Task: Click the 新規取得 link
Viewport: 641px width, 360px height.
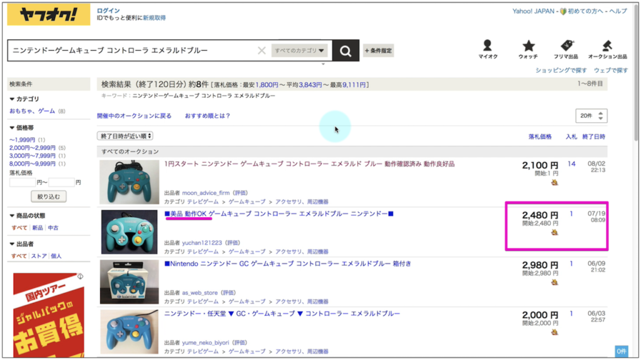Action: (154, 18)
